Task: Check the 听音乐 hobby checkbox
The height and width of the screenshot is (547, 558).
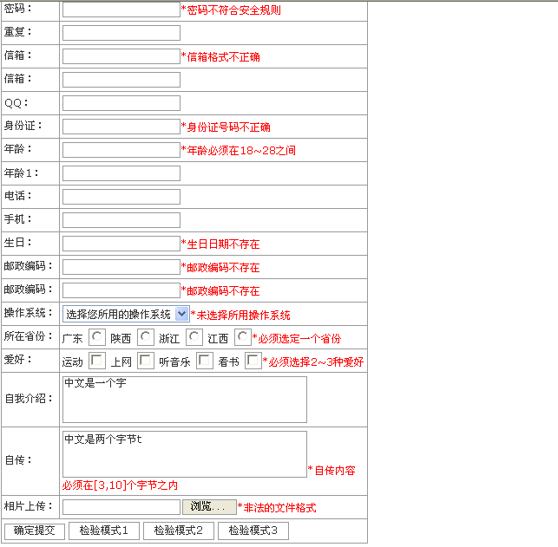Action: [x=205, y=361]
